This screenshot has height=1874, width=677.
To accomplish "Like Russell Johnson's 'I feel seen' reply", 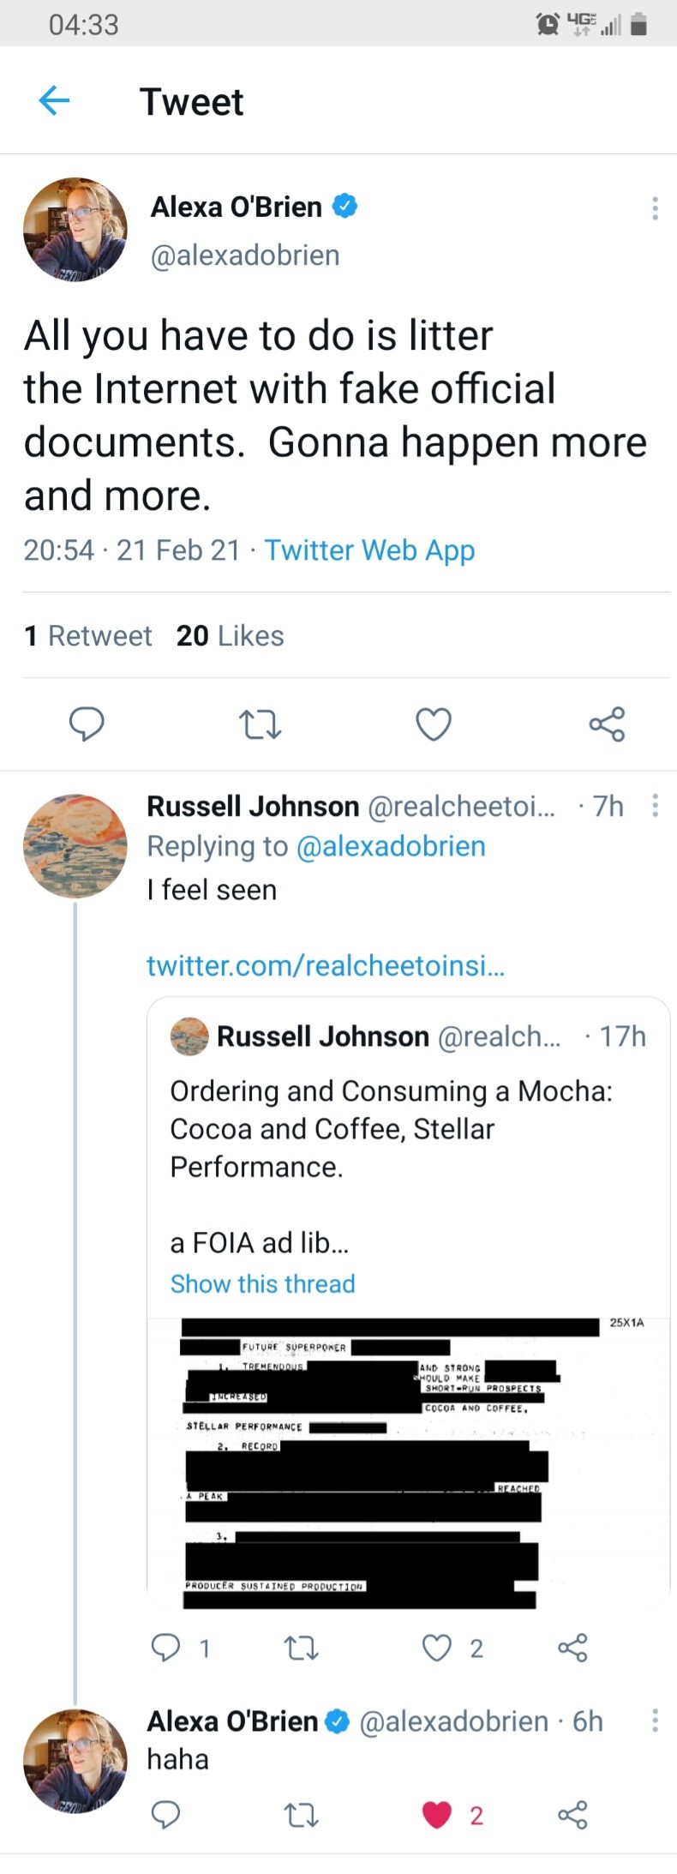I will tap(437, 1647).
